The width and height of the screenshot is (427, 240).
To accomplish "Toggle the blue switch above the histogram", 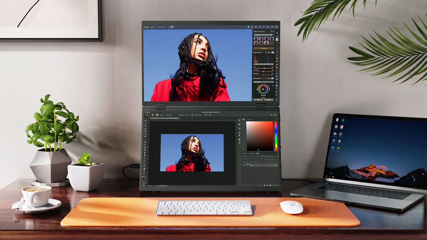I will tap(273, 52).
